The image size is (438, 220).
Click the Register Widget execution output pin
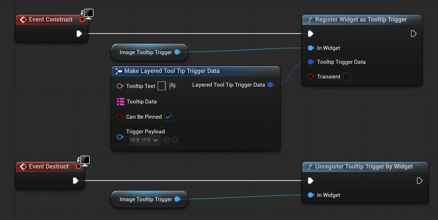pos(414,34)
